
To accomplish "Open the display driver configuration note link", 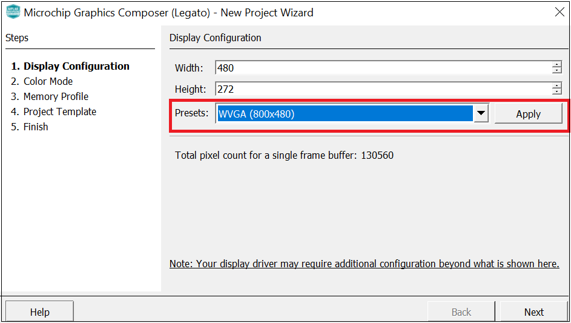I will click(364, 264).
